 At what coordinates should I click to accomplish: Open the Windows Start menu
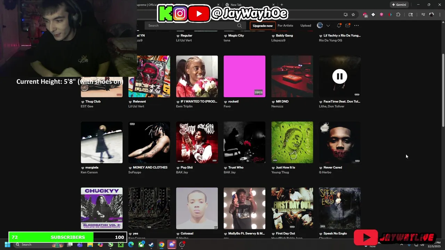(7, 244)
